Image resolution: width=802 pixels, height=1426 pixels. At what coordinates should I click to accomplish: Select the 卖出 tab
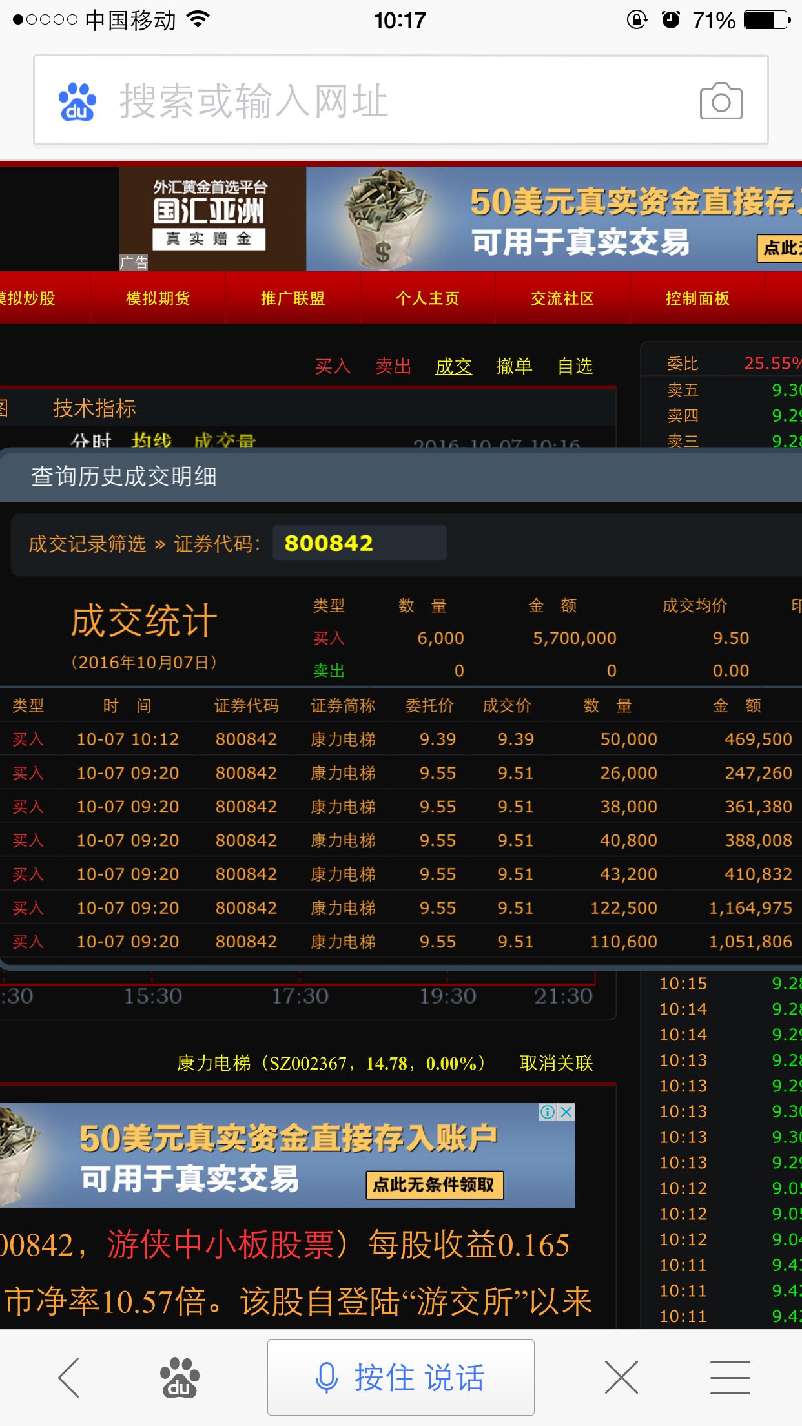click(393, 366)
